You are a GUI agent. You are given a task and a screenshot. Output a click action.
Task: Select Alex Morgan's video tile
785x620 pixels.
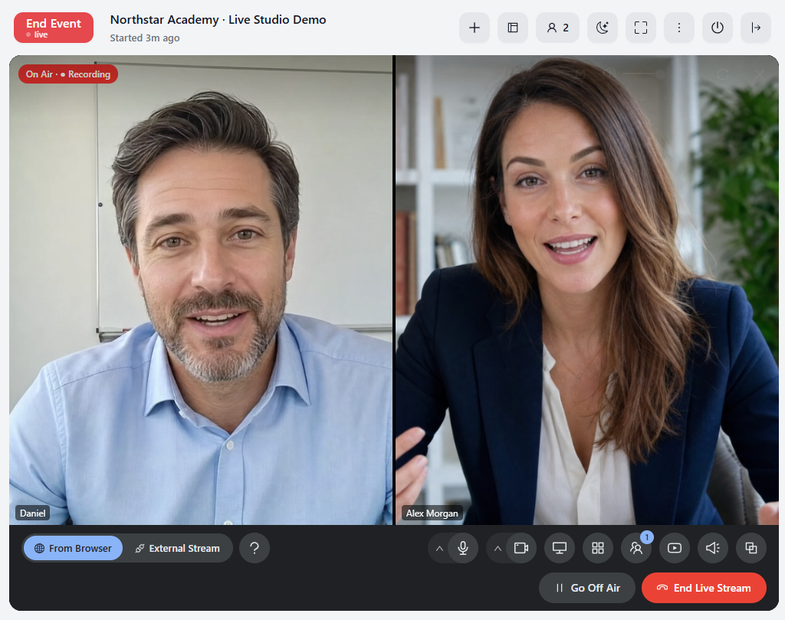tap(587, 290)
